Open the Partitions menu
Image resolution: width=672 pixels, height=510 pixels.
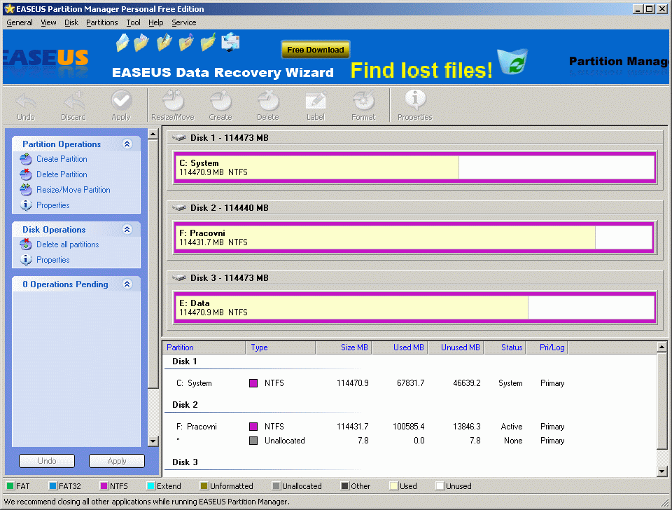(x=102, y=22)
